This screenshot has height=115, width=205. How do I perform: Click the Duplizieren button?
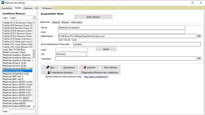coord(69,67)
